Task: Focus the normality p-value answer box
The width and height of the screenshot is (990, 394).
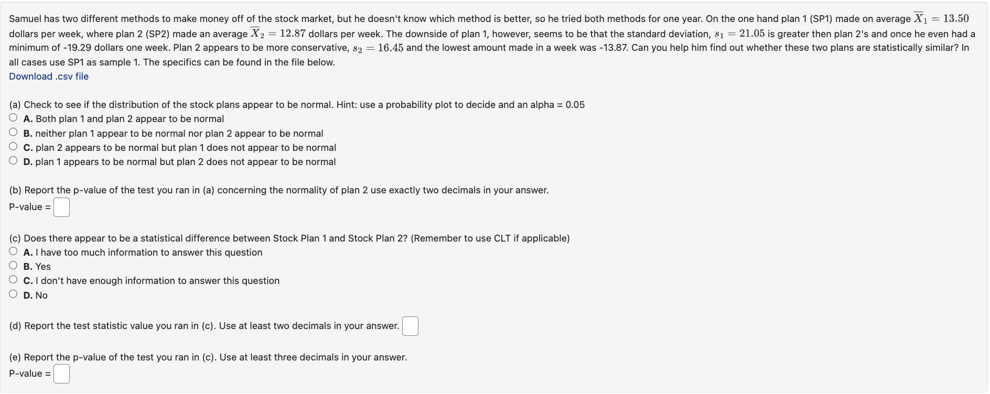Action: point(61,207)
